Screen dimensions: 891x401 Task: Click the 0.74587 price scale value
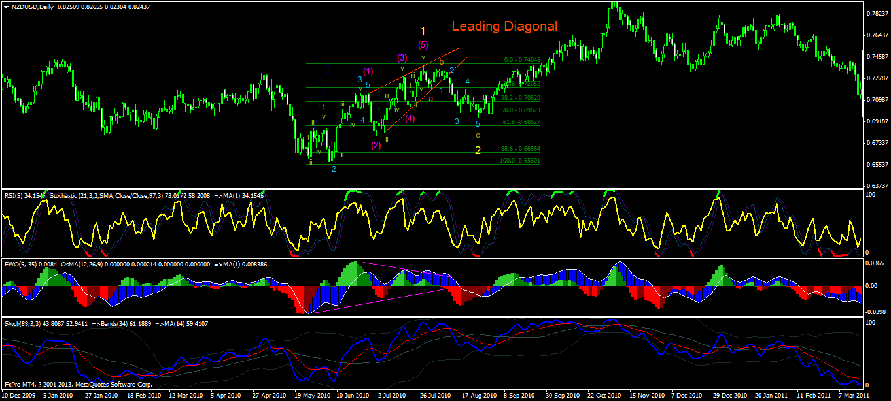coord(876,56)
